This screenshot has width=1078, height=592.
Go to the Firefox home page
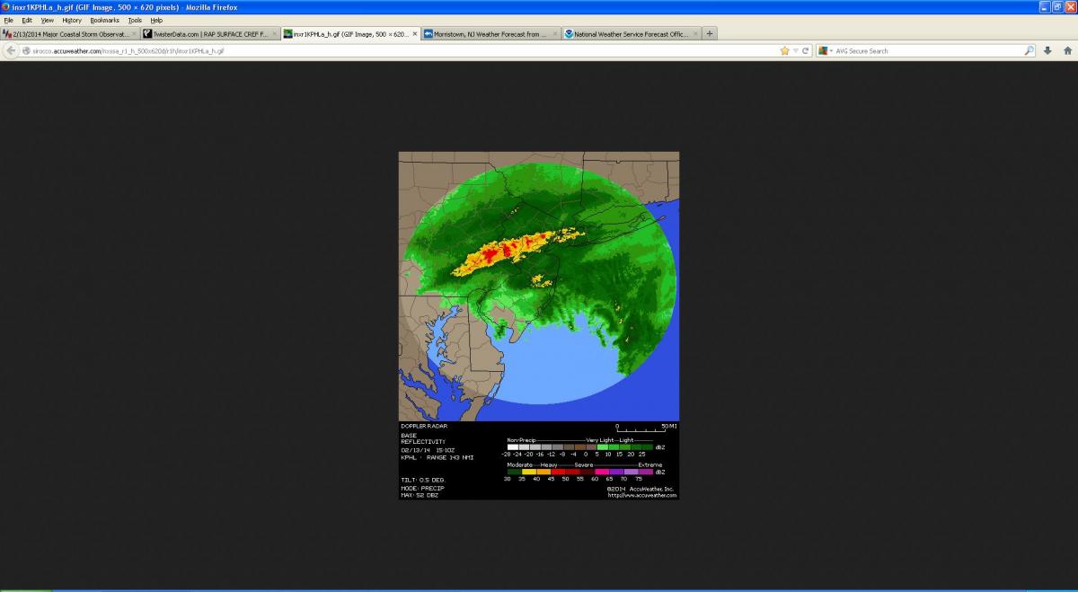[1067, 51]
